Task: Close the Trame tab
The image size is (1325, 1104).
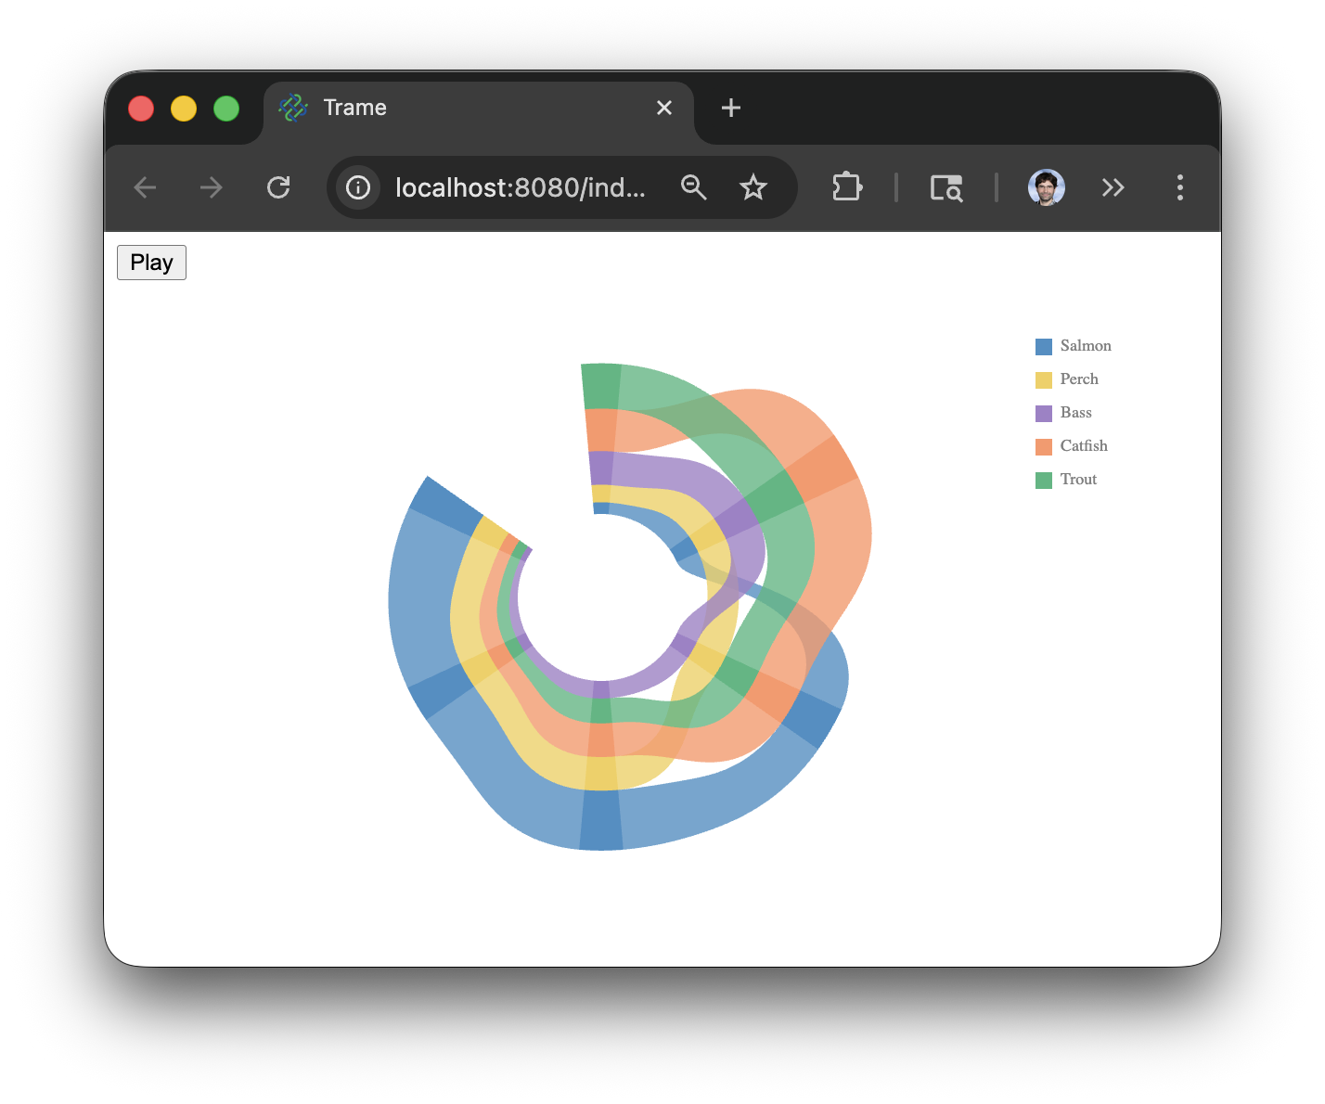Action: click(x=664, y=108)
